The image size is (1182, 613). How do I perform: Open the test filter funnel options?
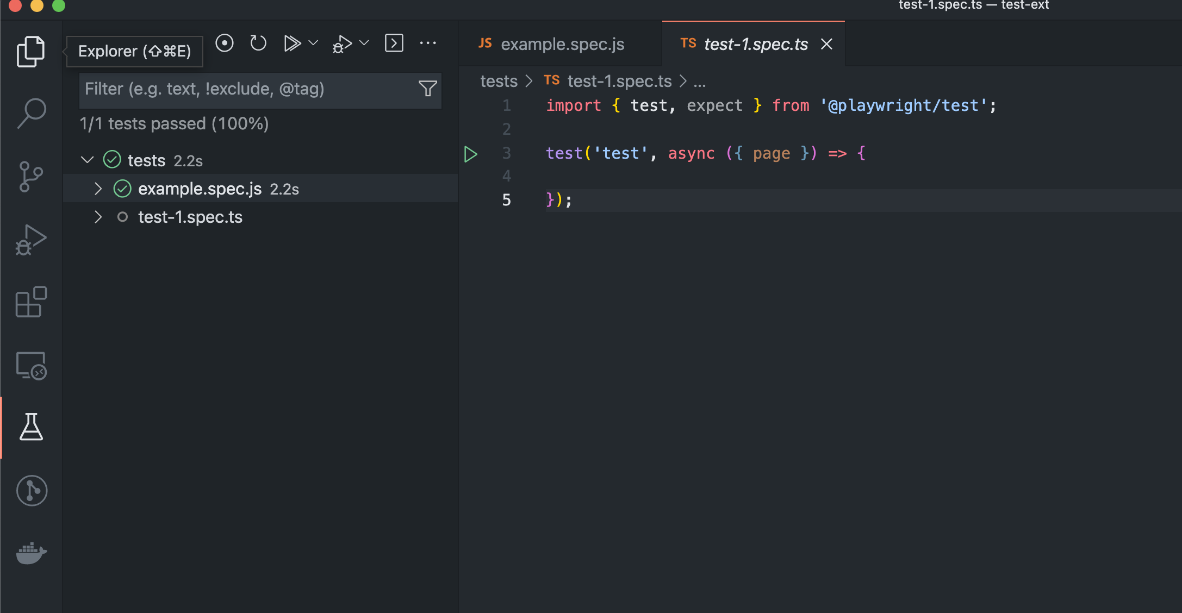point(428,89)
